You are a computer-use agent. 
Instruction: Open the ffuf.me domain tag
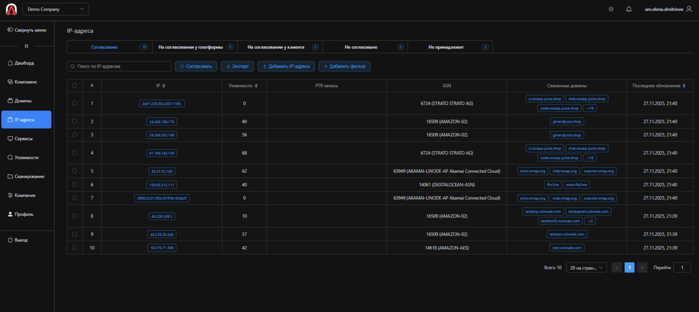pos(553,185)
